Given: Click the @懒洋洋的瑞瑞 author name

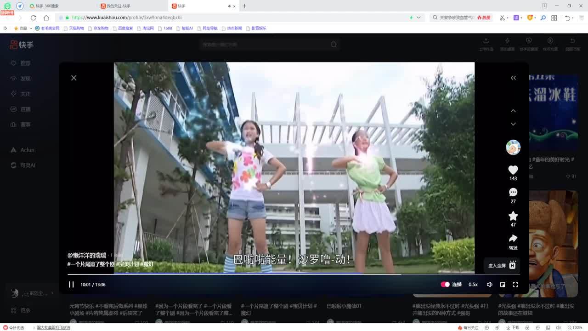Looking at the screenshot, I should pos(87,255).
